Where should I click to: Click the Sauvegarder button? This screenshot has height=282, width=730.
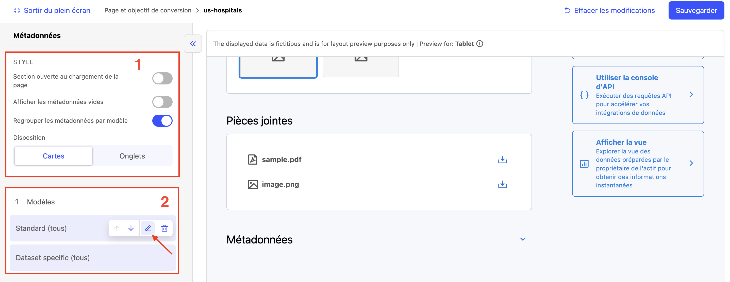coord(696,10)
